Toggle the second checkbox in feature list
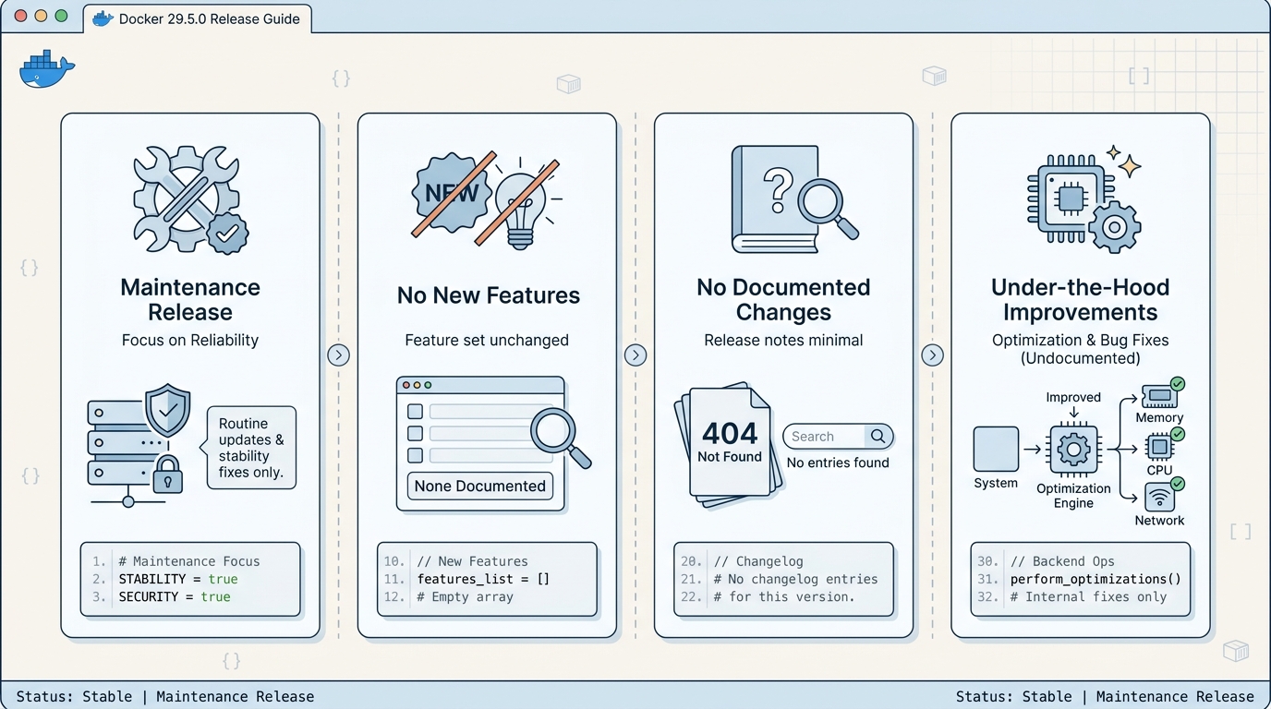 click(415, 433)
